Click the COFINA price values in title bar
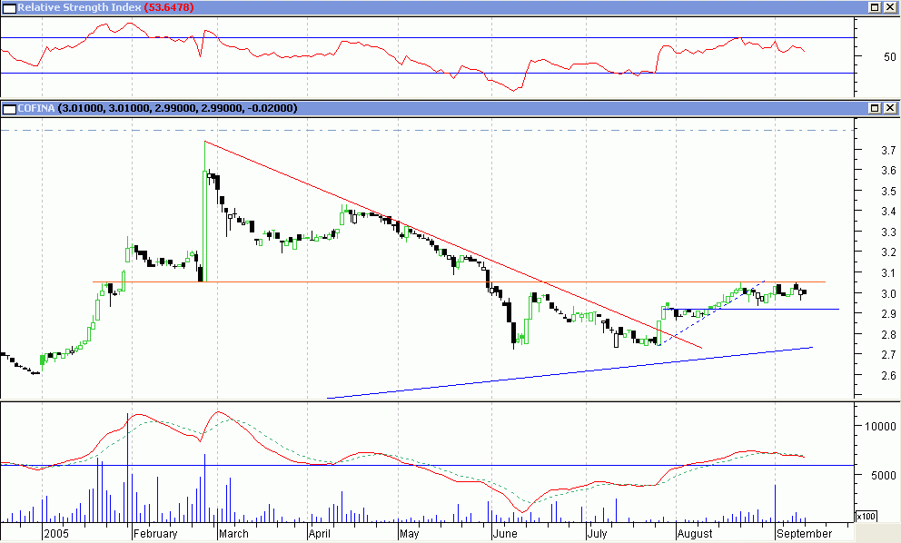Screen dimensions: 901x543 click(177, 108)
